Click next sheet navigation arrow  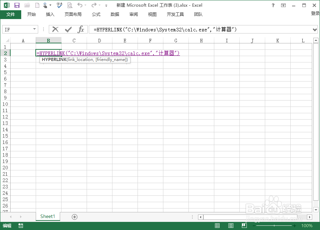(21, 217)
